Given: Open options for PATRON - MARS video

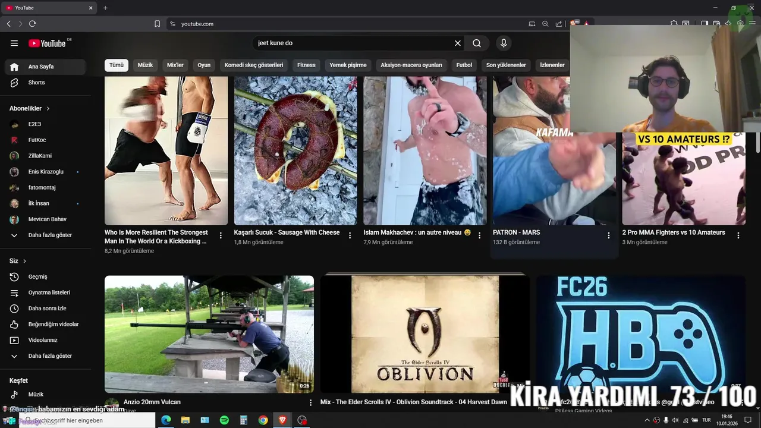Looking at the screenshot, I should (609, 235).
